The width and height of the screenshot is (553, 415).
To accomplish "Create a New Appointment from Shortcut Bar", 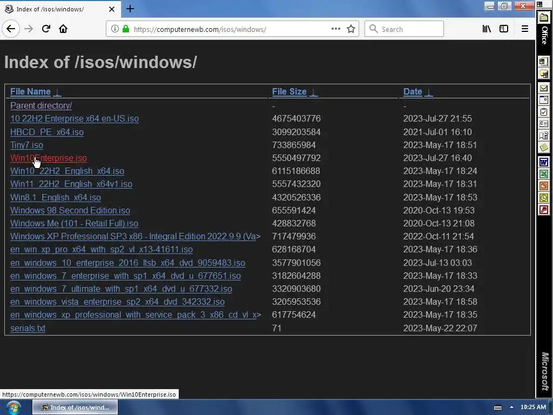I will 544,100.
